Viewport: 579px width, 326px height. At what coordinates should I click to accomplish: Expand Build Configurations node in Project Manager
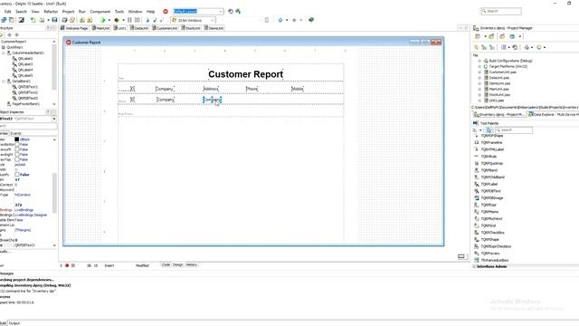click(x=479, y=61)
